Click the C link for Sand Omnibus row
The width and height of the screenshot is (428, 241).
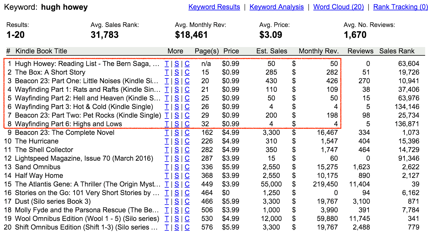point(187,167)
